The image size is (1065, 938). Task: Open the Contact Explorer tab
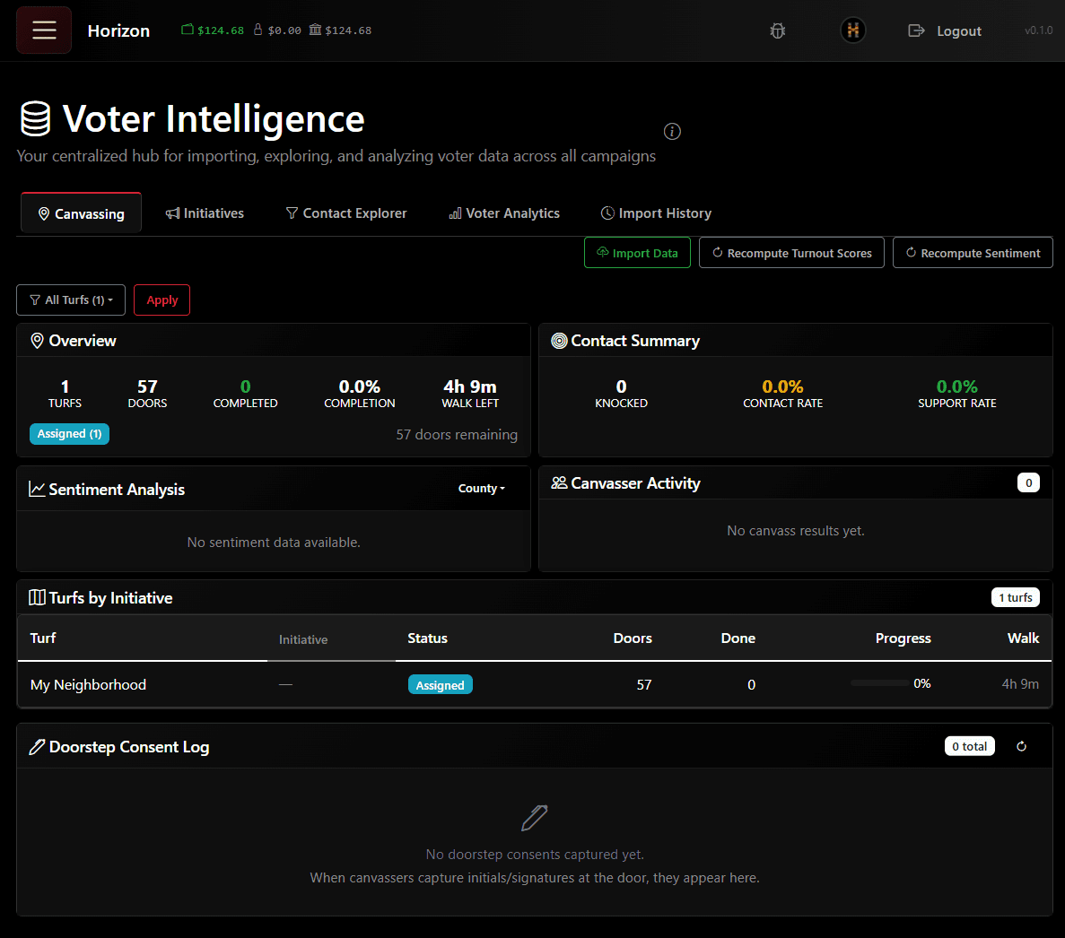click(346, 213)
